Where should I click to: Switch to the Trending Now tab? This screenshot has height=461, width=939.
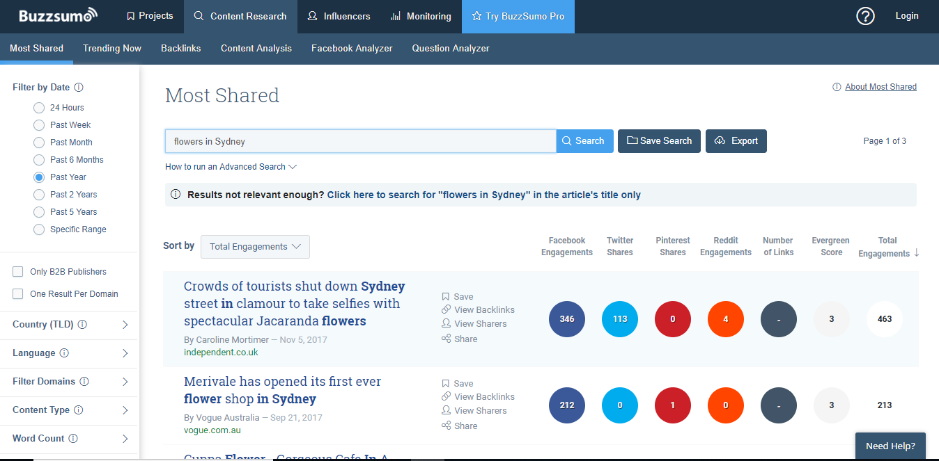(x=112, y=49)
